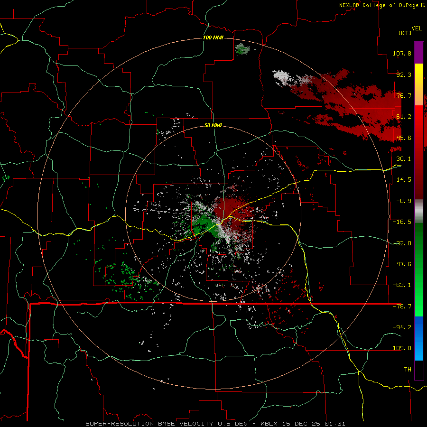Screen dimensions: 427x427
Task: Click the 107.8 value on the velocity scale
Action: [402, 53]
